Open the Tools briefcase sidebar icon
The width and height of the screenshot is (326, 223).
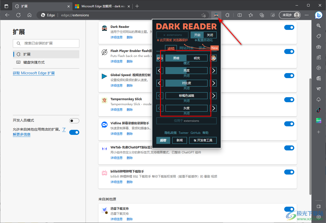pyautogui.click(x=319, y=47)
